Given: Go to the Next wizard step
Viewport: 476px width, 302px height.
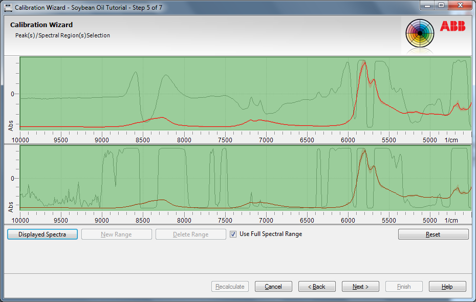Looking at the screenshot, I should click(360, 287).
